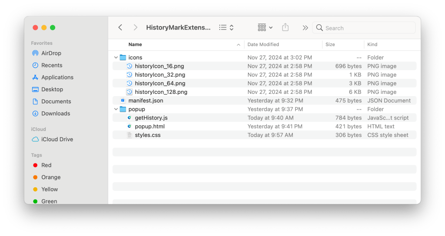Screen dimensions: 445x236
Task: Click the back navigation arrow
Action: coord(120,27)
